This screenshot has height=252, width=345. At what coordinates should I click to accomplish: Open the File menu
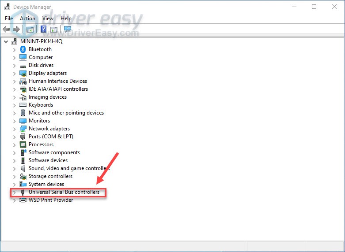click(x=9, y=19)
